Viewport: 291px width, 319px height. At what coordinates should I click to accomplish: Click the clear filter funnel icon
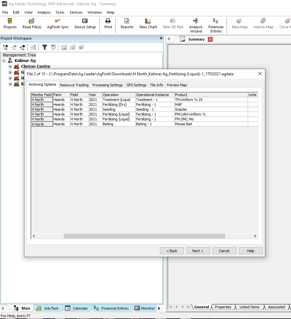click(53, 47)
